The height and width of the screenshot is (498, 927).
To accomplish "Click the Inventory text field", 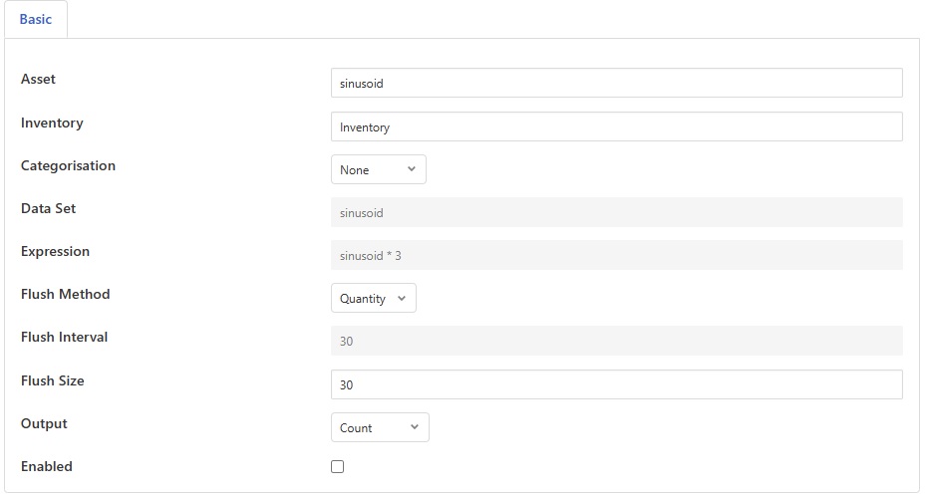I will [616, 127].
